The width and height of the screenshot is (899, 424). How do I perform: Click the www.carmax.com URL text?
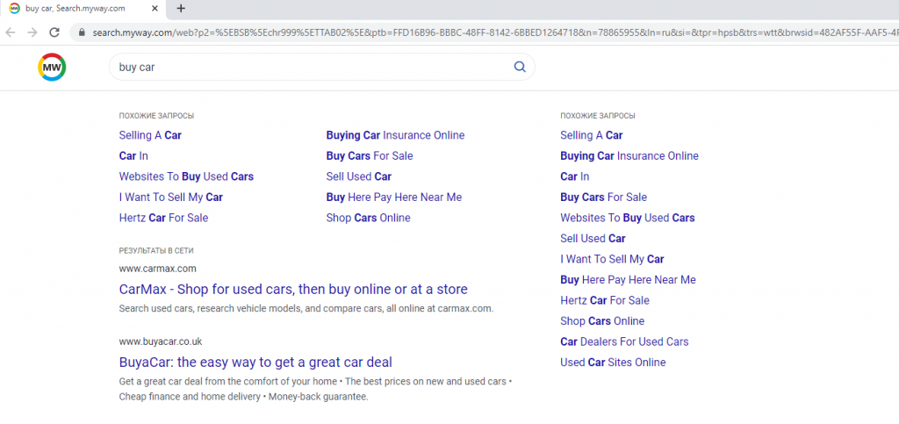[x=158, y=268]
